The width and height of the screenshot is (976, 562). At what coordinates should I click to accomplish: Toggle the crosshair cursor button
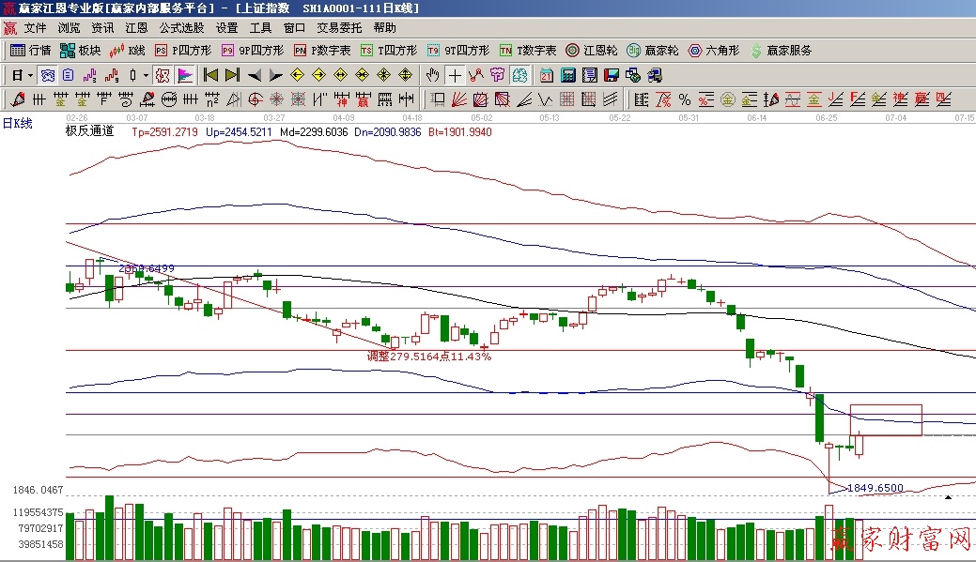[x=455, y=75]
